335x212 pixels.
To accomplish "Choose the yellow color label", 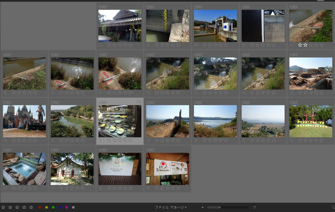I will (47, 207).
